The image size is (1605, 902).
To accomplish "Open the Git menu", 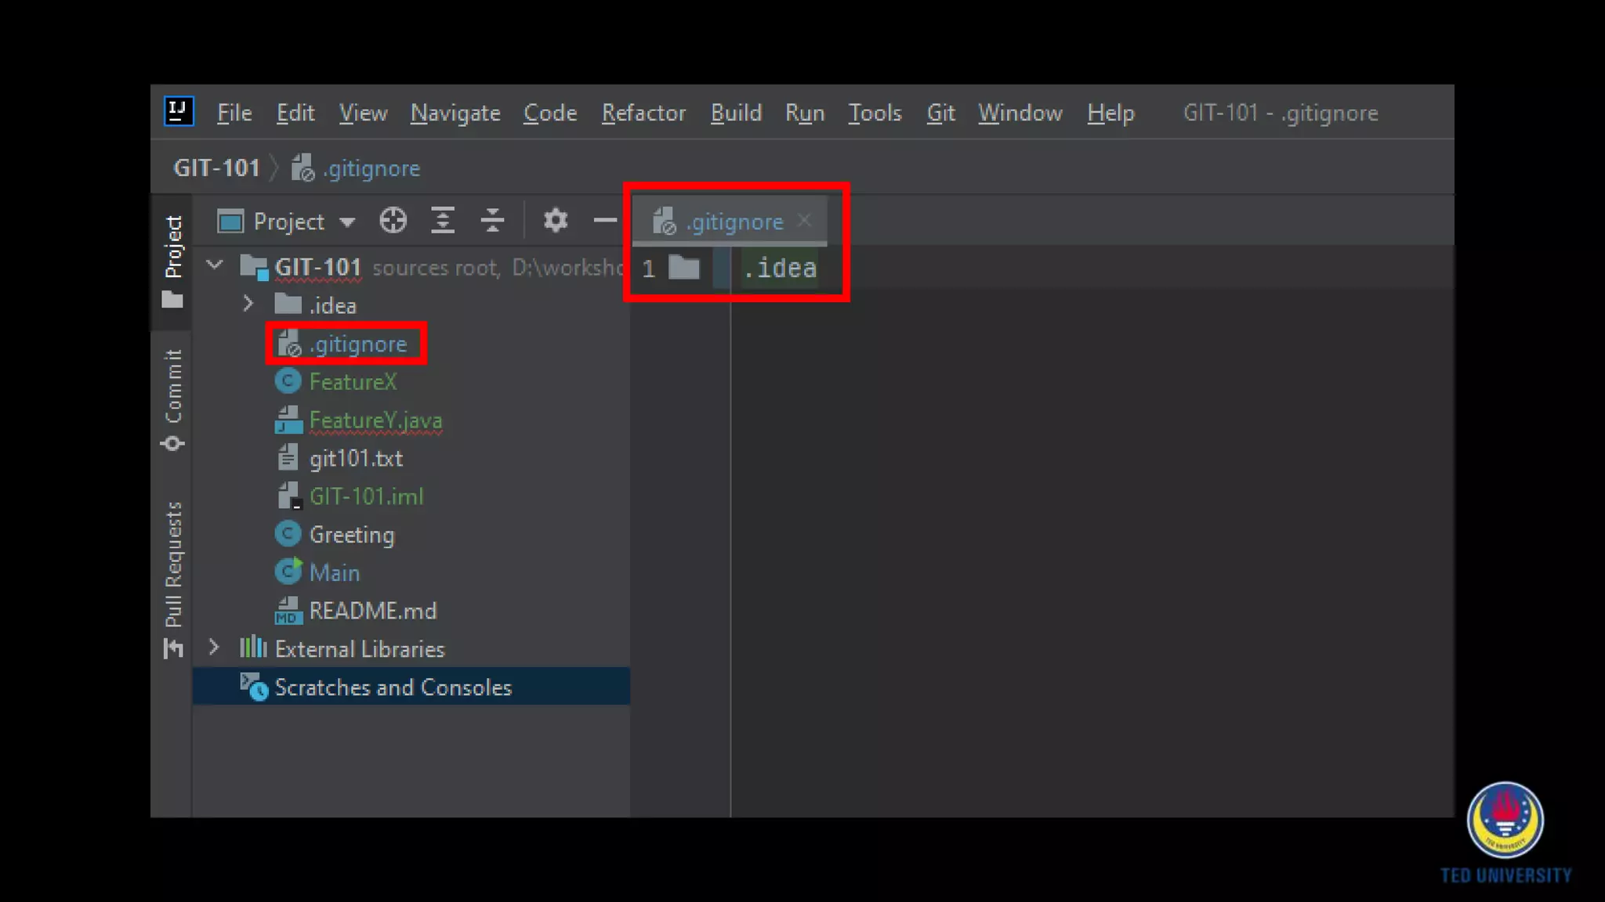I will coord(940,114).
